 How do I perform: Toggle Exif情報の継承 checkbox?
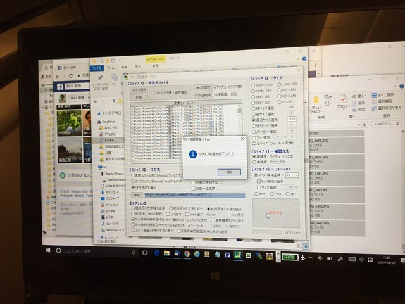tap(259, 182)
